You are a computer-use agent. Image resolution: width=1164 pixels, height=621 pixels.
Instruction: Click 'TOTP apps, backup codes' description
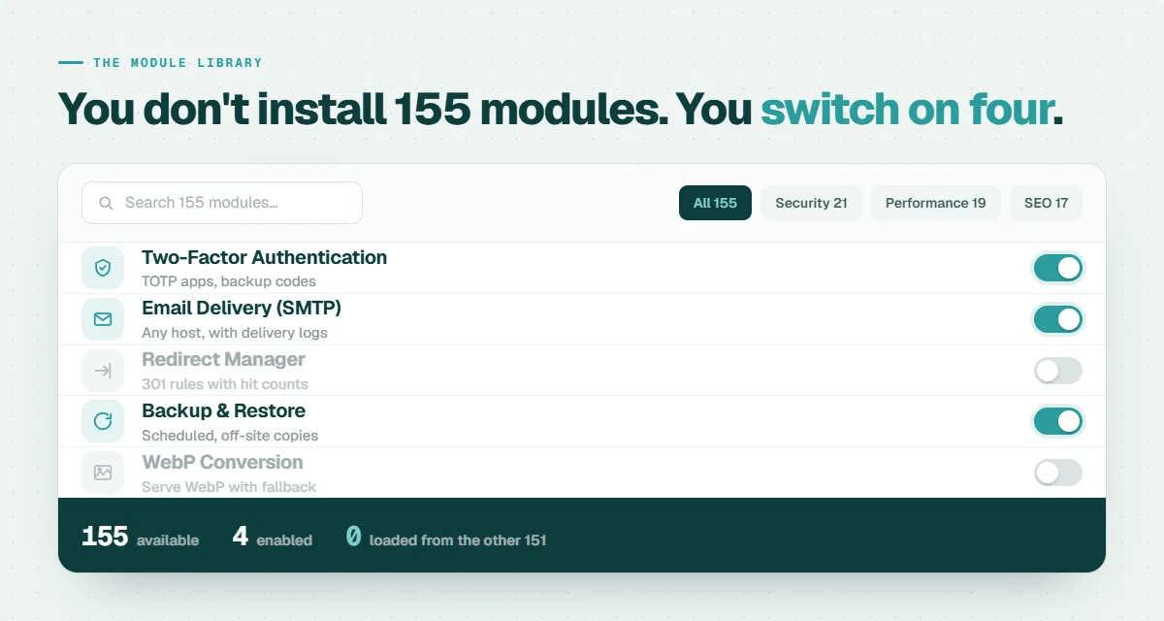(229, 281)
